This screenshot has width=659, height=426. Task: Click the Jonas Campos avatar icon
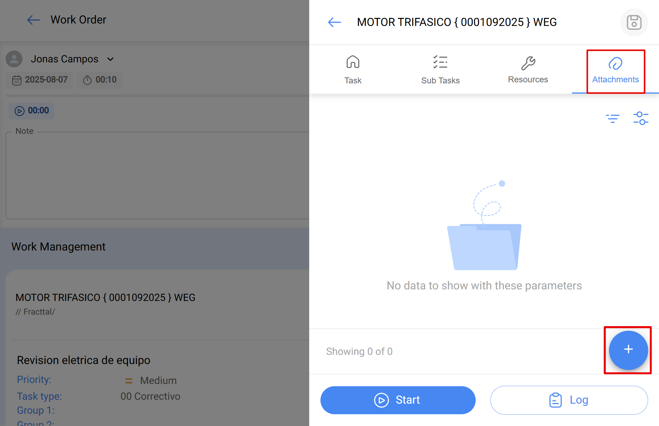coord(14,59)
